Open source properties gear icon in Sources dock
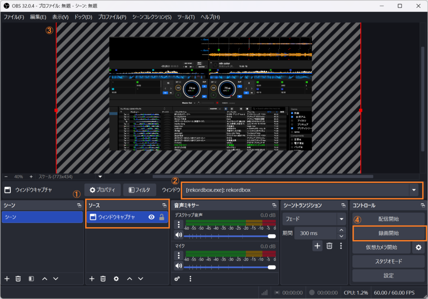 [116, 279]
